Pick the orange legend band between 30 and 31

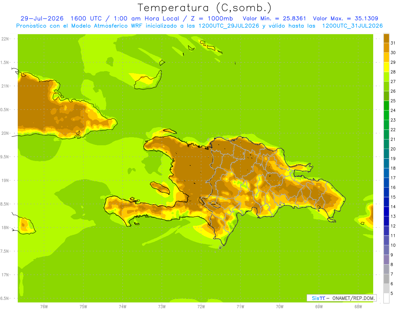tap(386, 48)
